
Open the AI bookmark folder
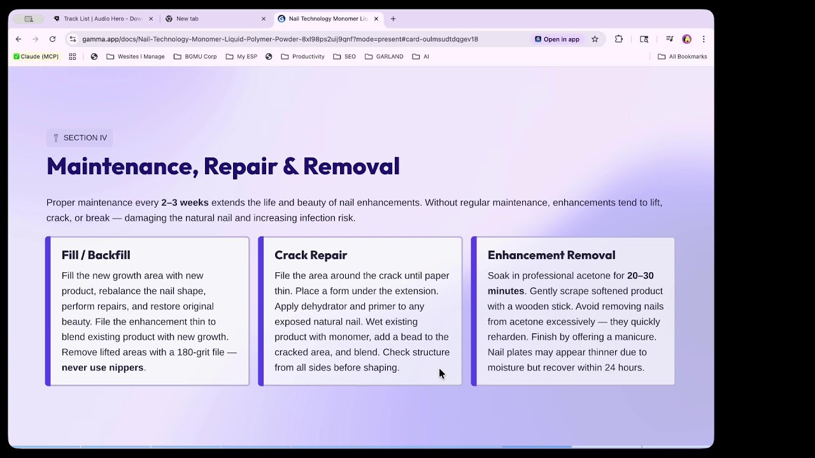pyautogui.click(x=421, y=57)
